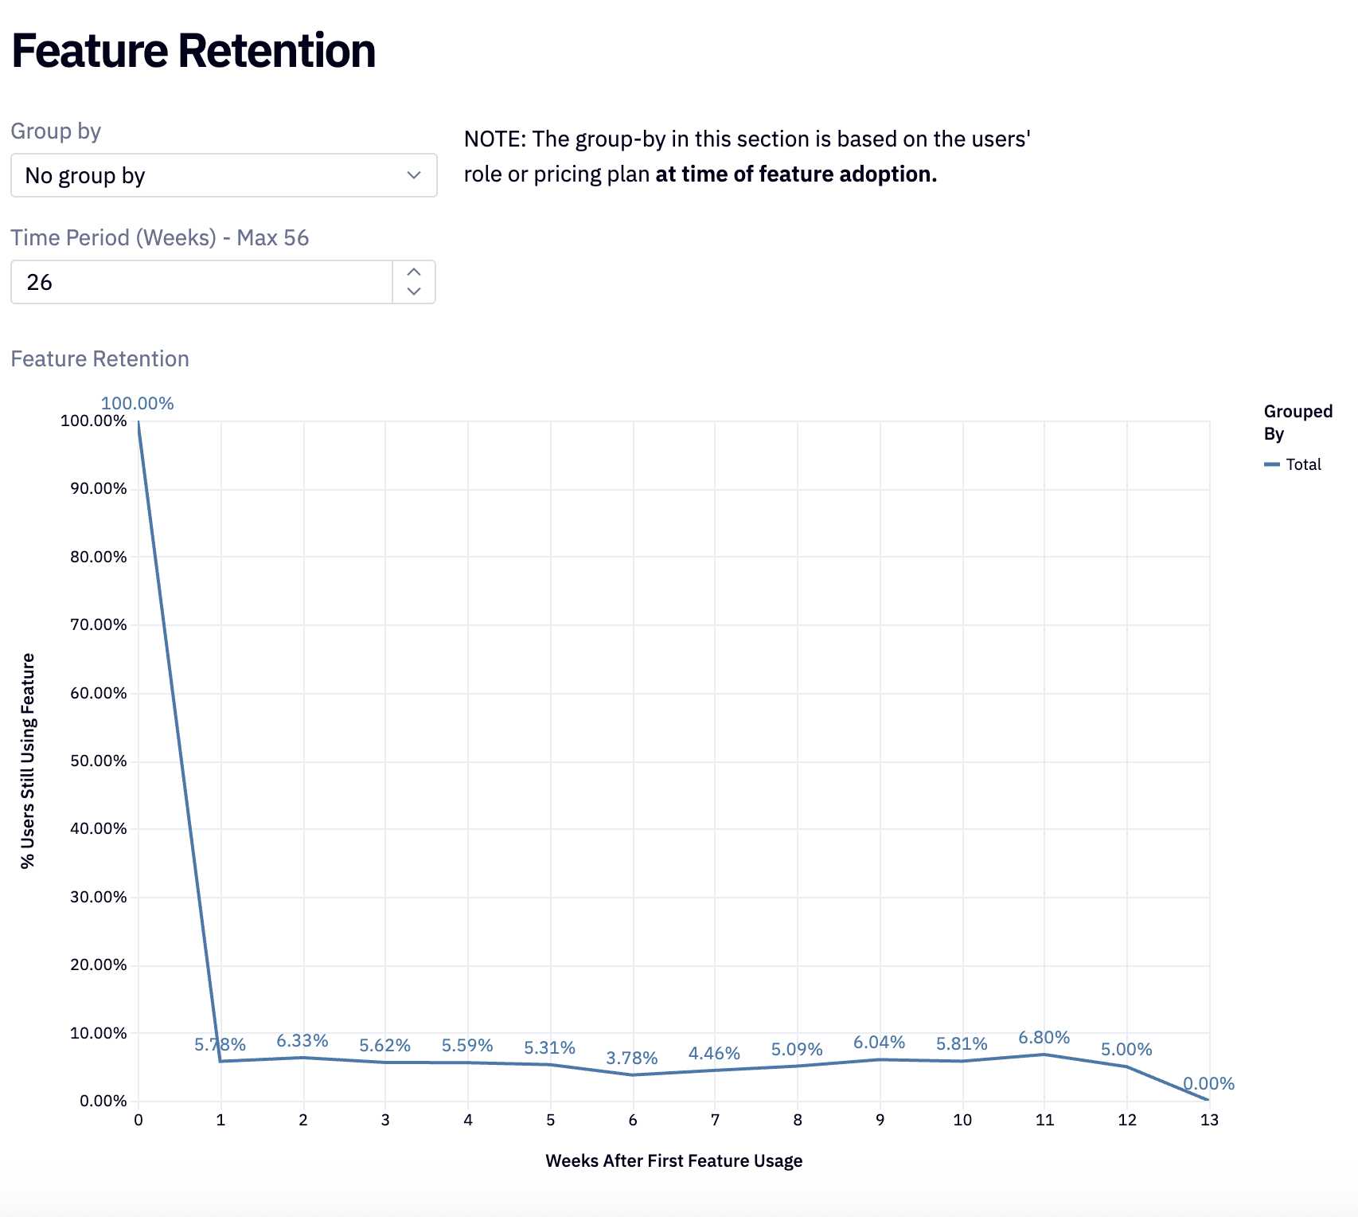Click the Time Period input field
The image size is (1358, 1217).
(x=199, y=282)
